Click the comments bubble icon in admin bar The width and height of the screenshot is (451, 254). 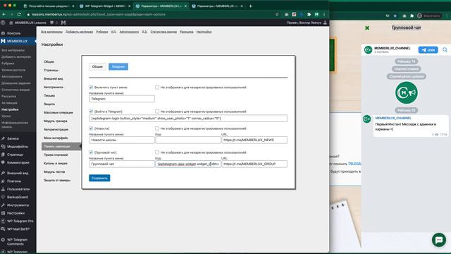pos(51,23)
